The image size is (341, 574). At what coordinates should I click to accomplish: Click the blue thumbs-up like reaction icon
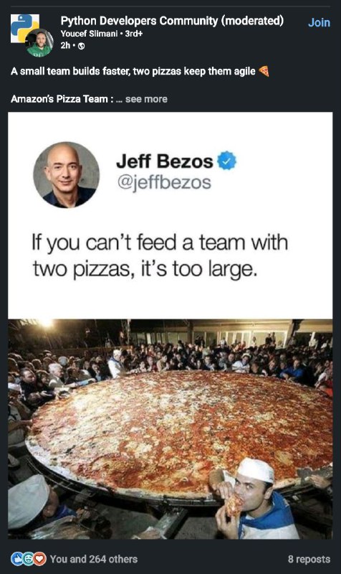(x=16, y=558)
